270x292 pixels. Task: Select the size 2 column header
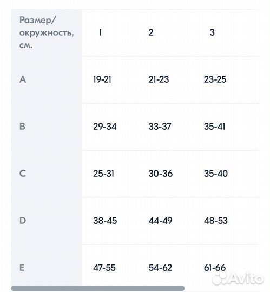click(x=151, y=32)
